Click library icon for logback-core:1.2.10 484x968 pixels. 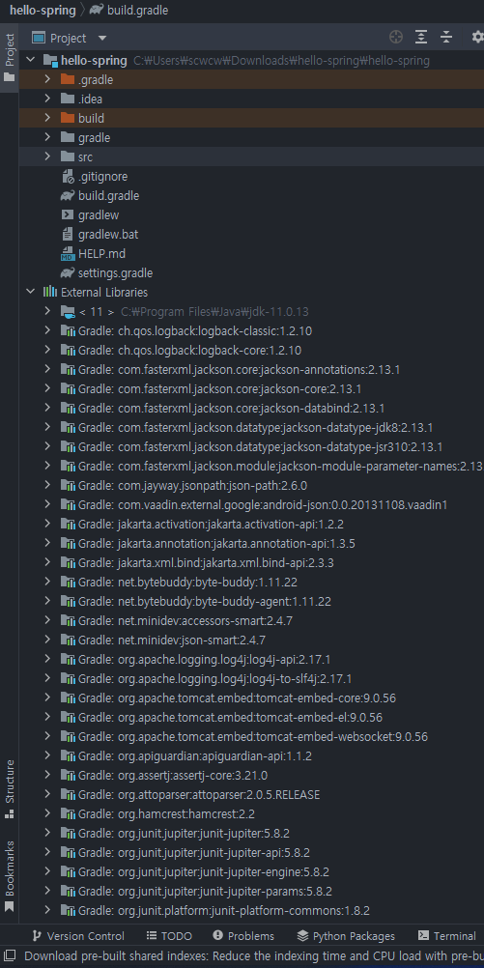(68, 350)
